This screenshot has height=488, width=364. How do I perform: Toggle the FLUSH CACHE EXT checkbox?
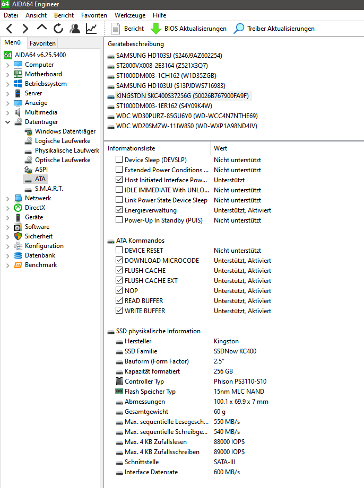pyautogui.click(x=119, y=280)
